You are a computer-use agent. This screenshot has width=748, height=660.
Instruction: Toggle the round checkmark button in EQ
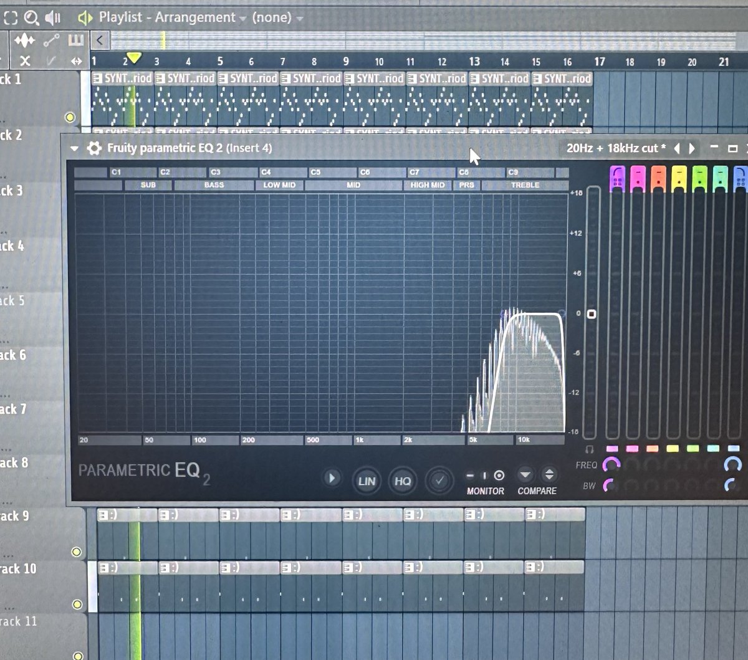pos(439,481)
